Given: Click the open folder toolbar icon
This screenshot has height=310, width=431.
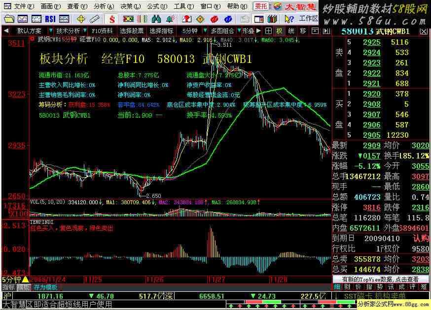Looking at the screenshot, I should pos(9,19).
